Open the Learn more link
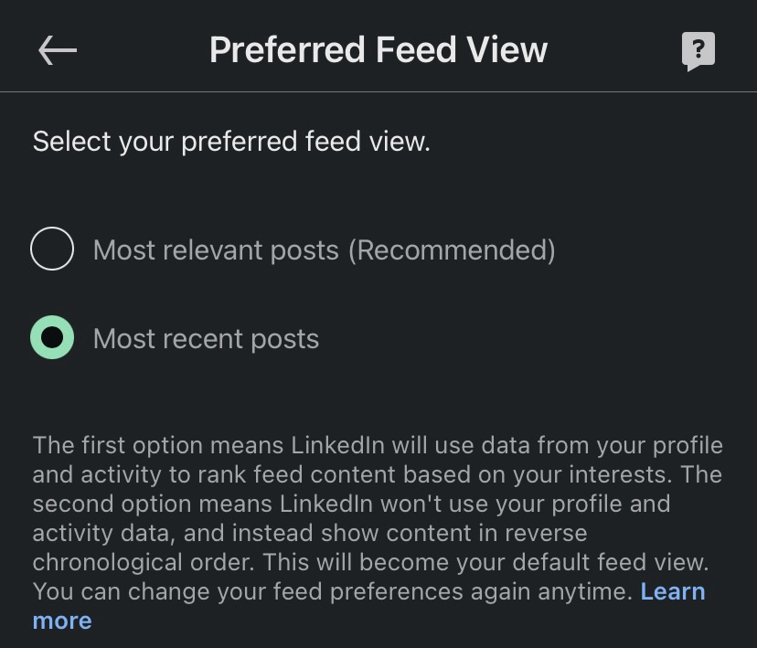The image size is (757, 648). tap(672, 591)
